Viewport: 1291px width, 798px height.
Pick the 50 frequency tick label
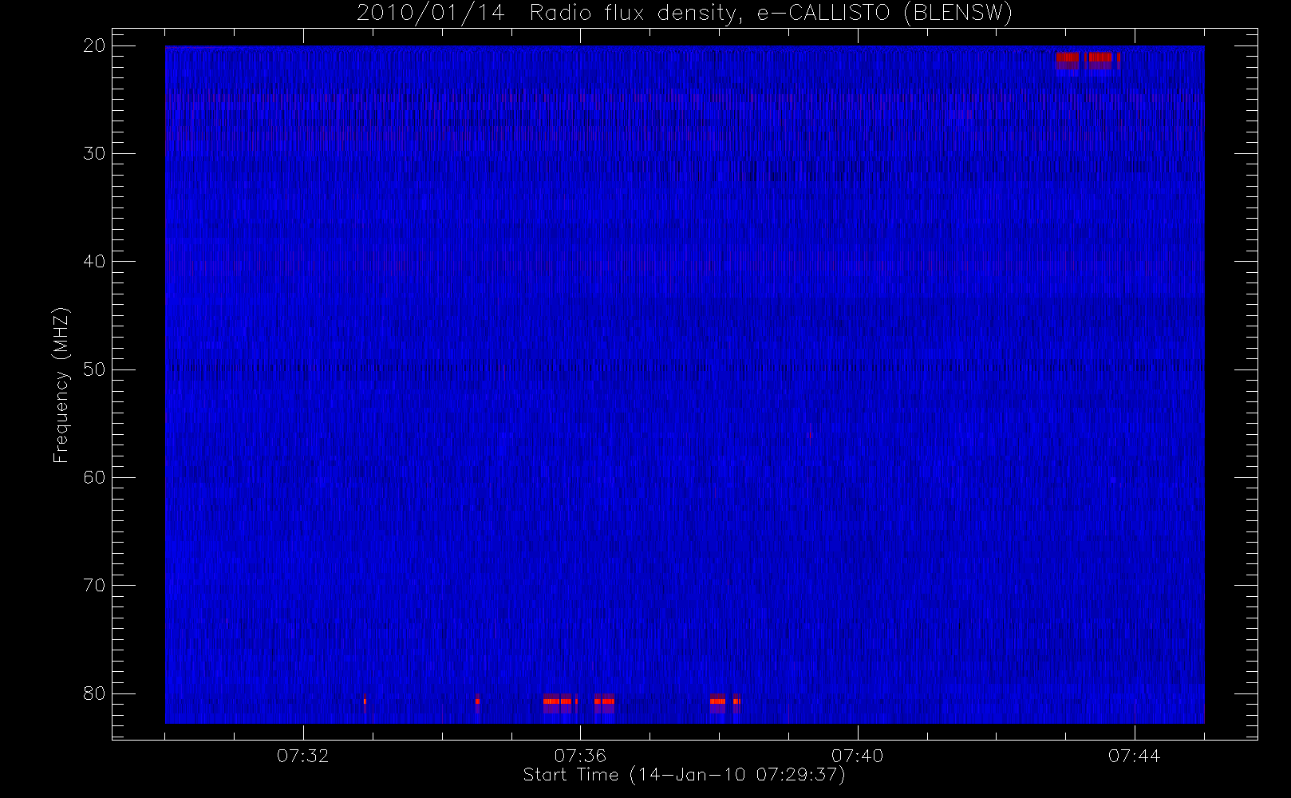click(94, 369)
